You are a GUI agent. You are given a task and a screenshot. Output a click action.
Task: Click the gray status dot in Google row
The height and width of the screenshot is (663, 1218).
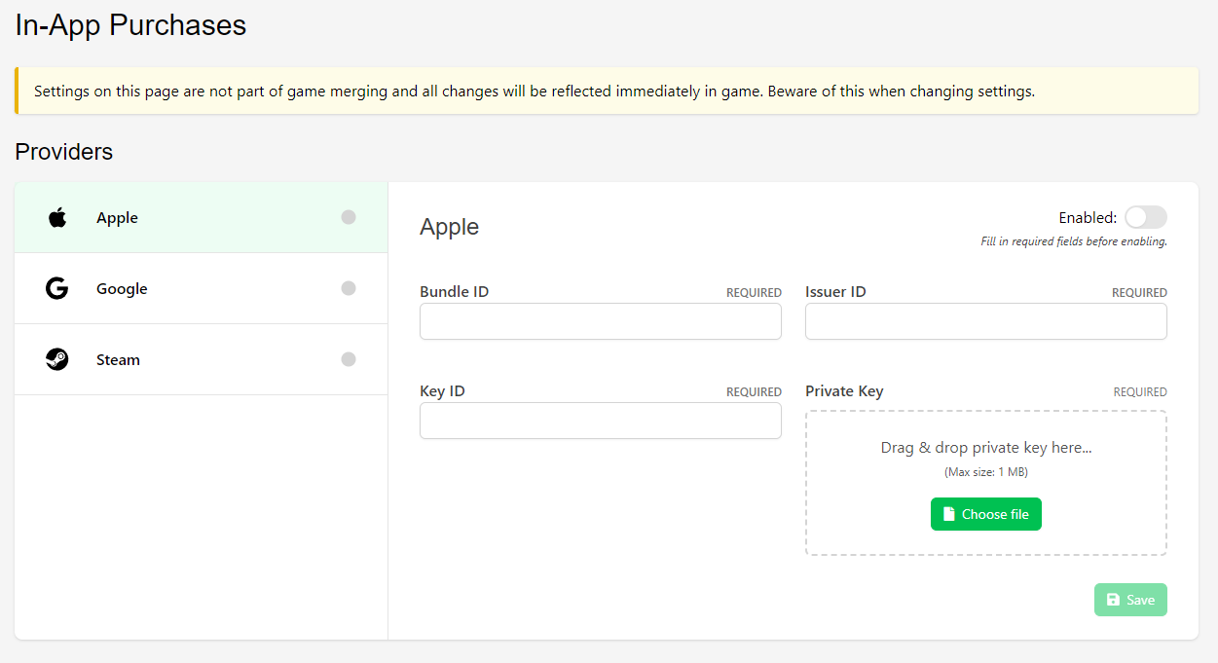click(x=349, y=288)
